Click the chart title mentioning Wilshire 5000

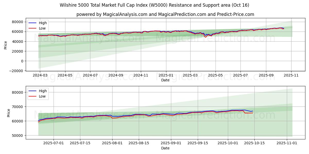pyautogui.click(x=154, y=5)
